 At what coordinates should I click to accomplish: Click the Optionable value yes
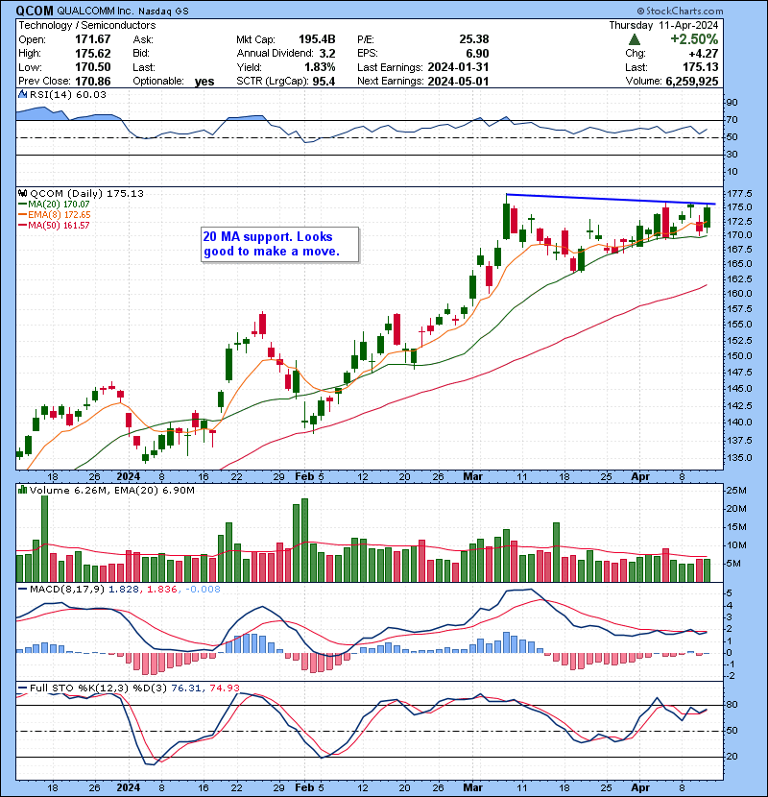[204, 82]
